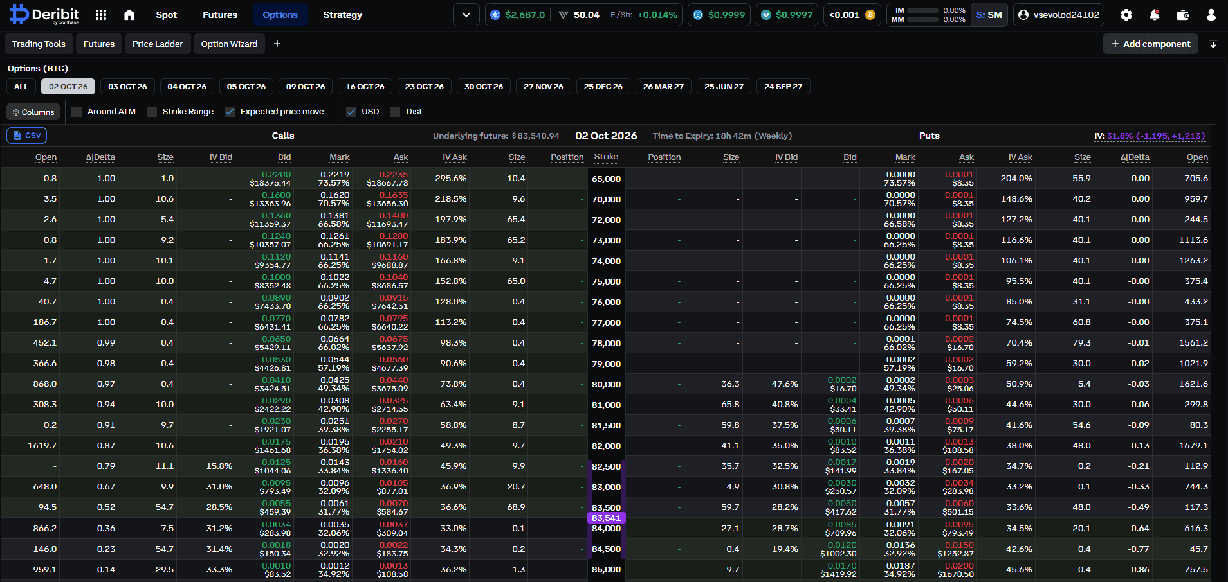Switch to Price Ladder tab

click(158, 44)
